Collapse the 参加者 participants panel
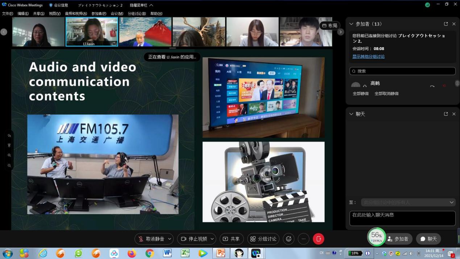460x259 pixels. tap(351, 24)
